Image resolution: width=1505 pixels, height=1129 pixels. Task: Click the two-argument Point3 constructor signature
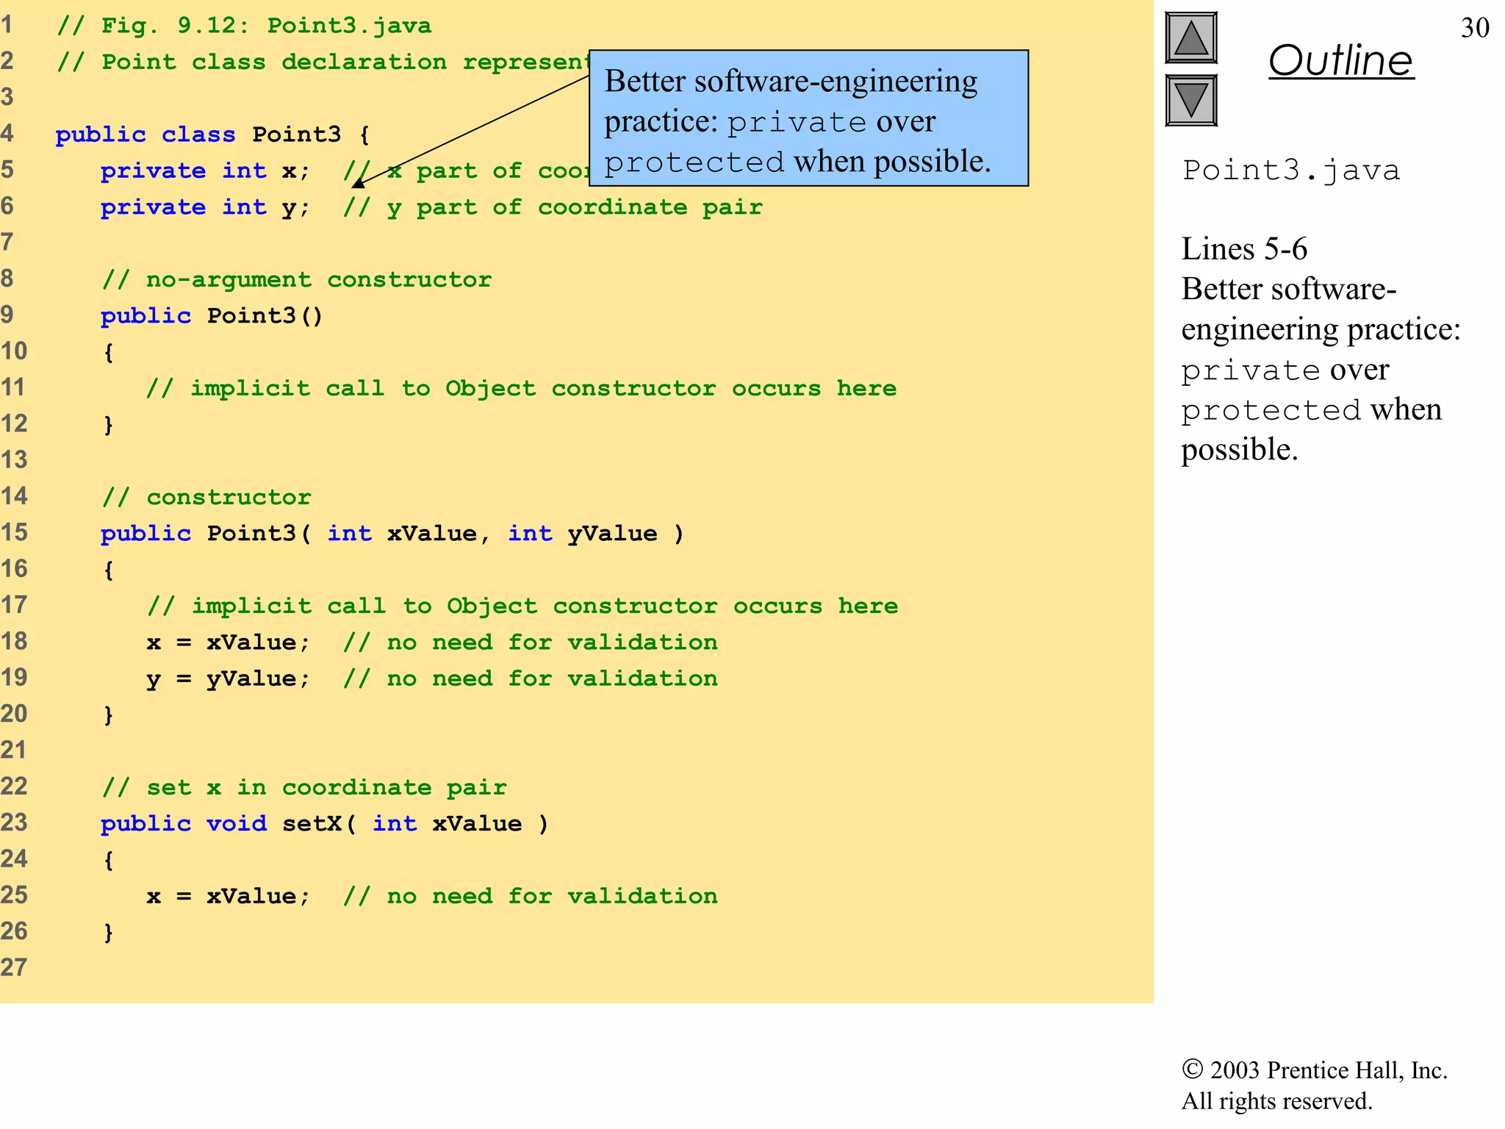(392, 534)
